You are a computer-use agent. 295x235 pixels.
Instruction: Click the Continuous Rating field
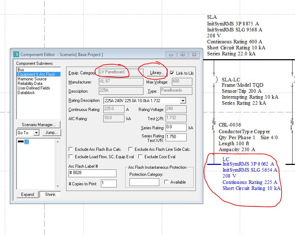[x=114, y=109]
